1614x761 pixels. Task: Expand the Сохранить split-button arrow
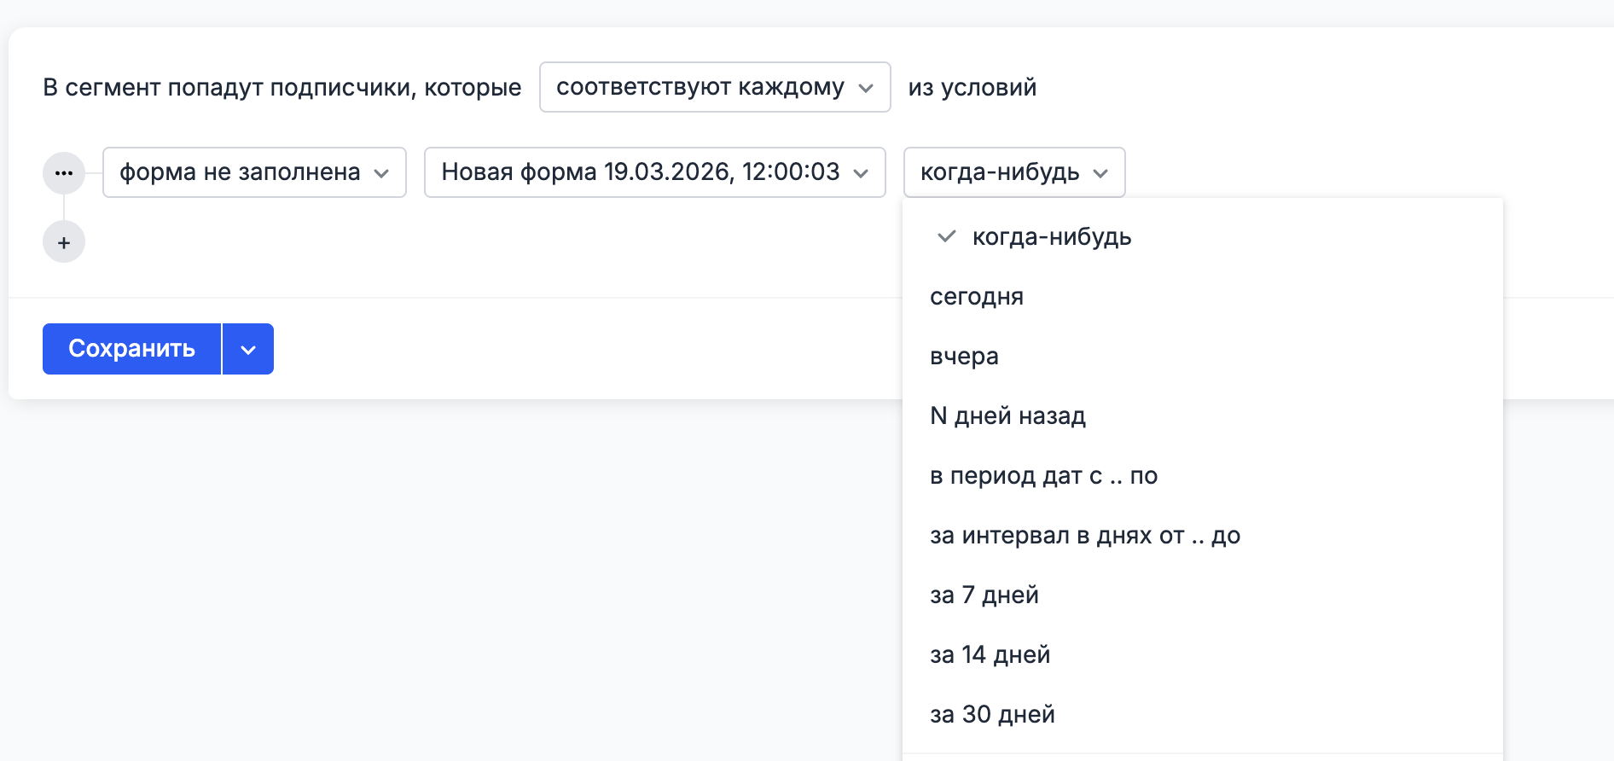pos(248,349)
